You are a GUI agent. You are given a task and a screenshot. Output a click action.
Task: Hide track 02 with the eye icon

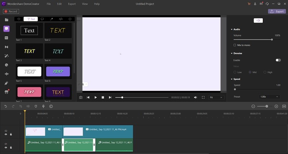6,134
